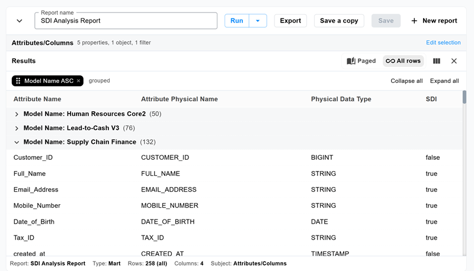Click the EMAIL_ADDRESS physical name cell
474x271 pixels.
coord(169,189)
